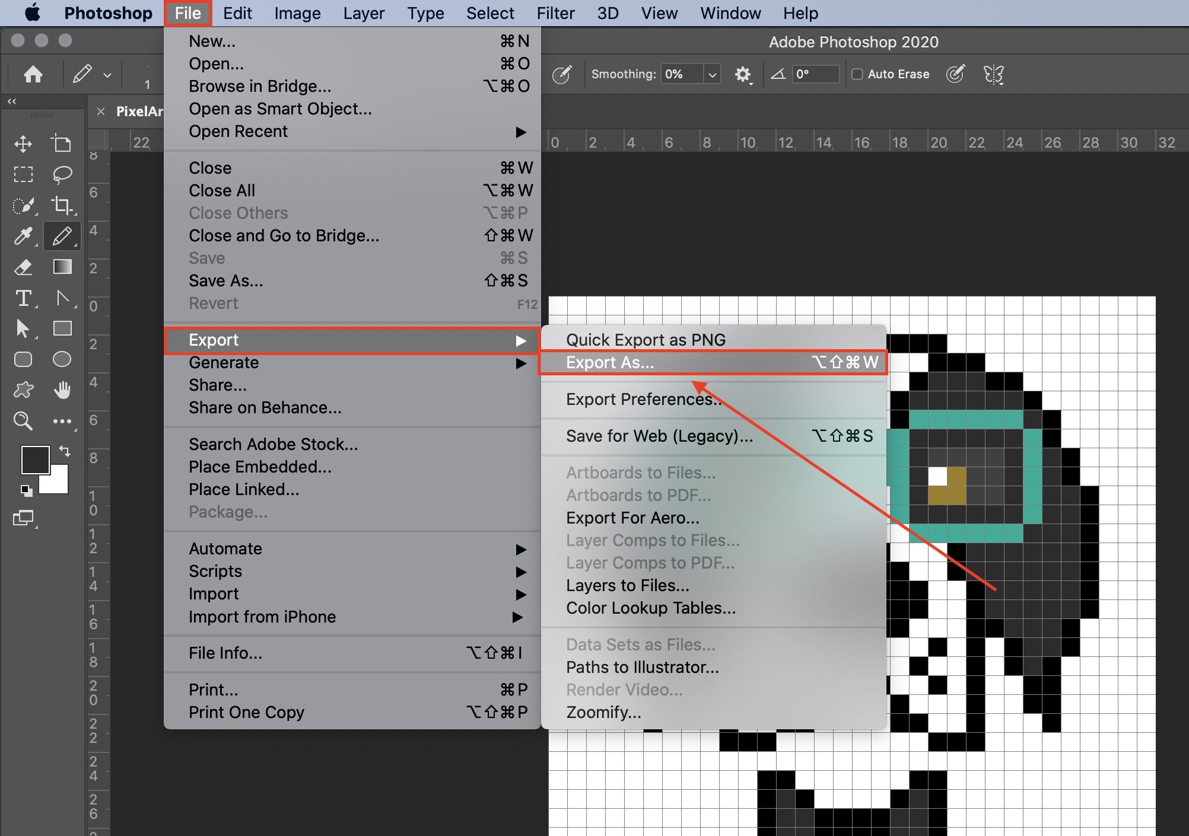Image resolution: width=1189 pixels, height=836 pixels.
Task: Click the symmetry butterfly icon
Action: point(994,75)
